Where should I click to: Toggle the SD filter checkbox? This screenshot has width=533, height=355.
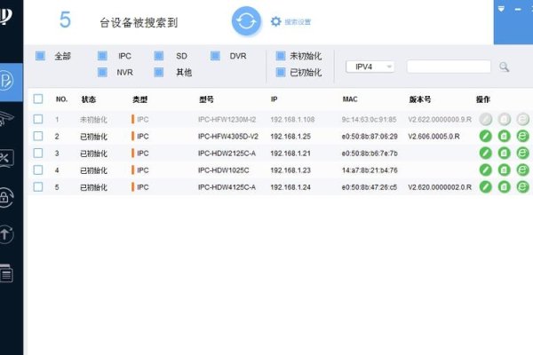(x=159, y=56)
